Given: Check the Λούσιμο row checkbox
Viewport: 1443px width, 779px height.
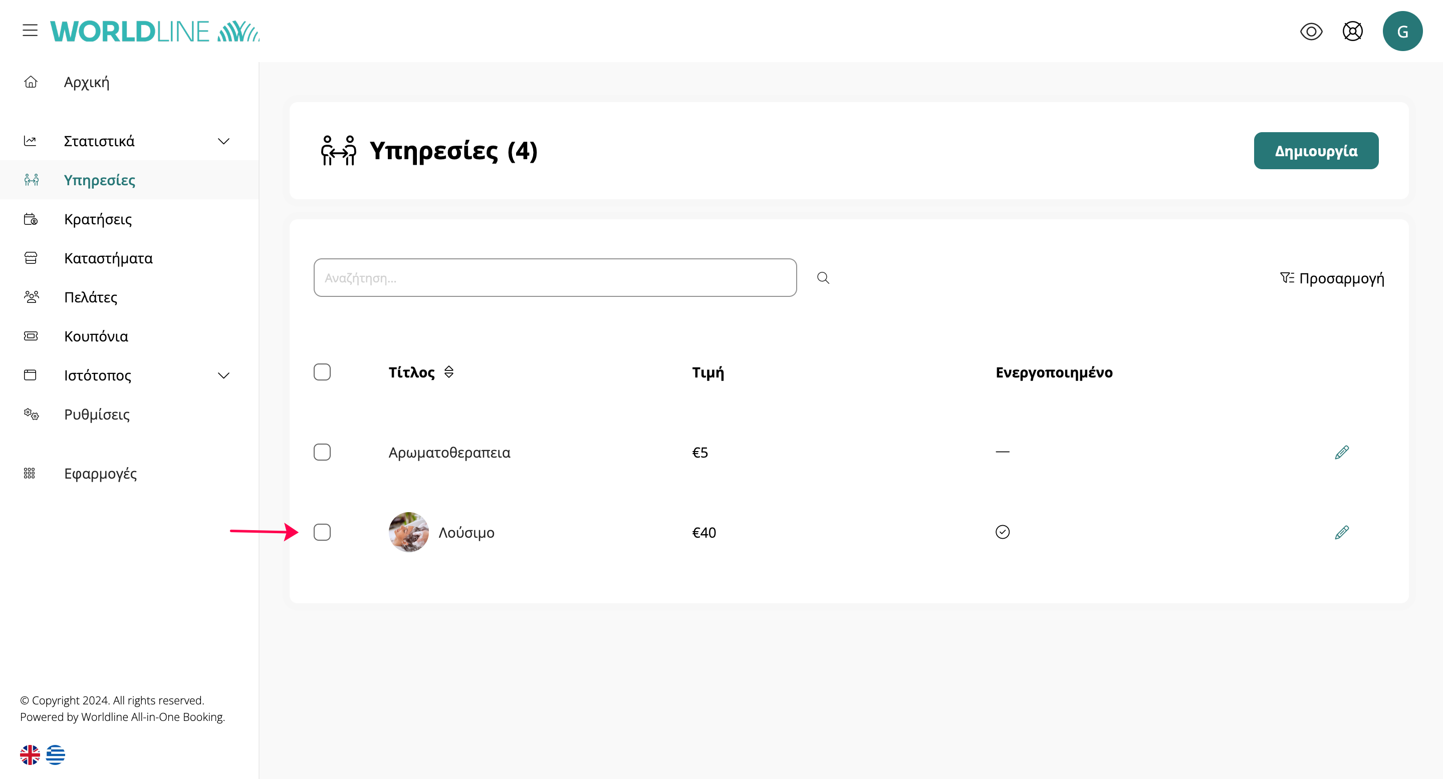Looking at the screenshot, I should tap(322, 532).
